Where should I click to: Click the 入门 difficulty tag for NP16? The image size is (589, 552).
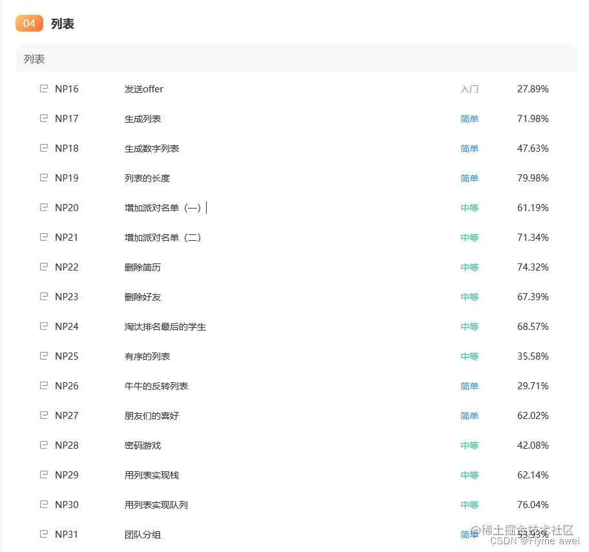point(470,88)
